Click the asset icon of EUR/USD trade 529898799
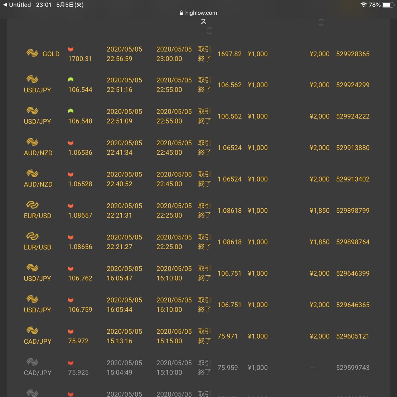Screen dimensions: 397x397 point(33,205)
